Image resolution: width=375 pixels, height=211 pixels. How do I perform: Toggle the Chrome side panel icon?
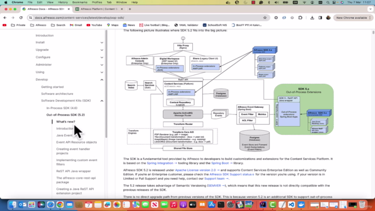321,18
